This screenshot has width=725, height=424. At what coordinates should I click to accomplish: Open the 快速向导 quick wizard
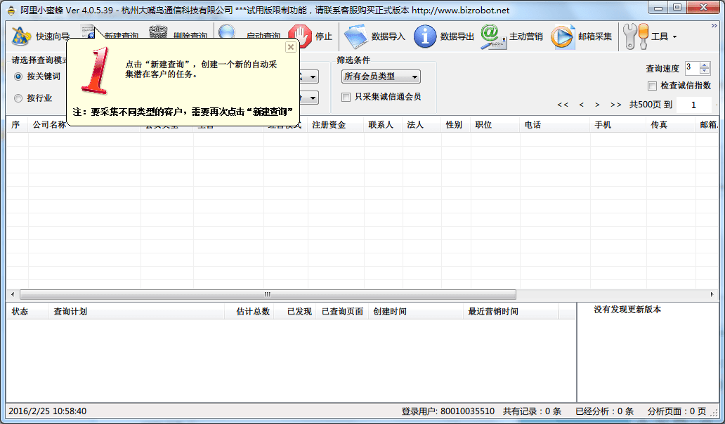(41, 36)
